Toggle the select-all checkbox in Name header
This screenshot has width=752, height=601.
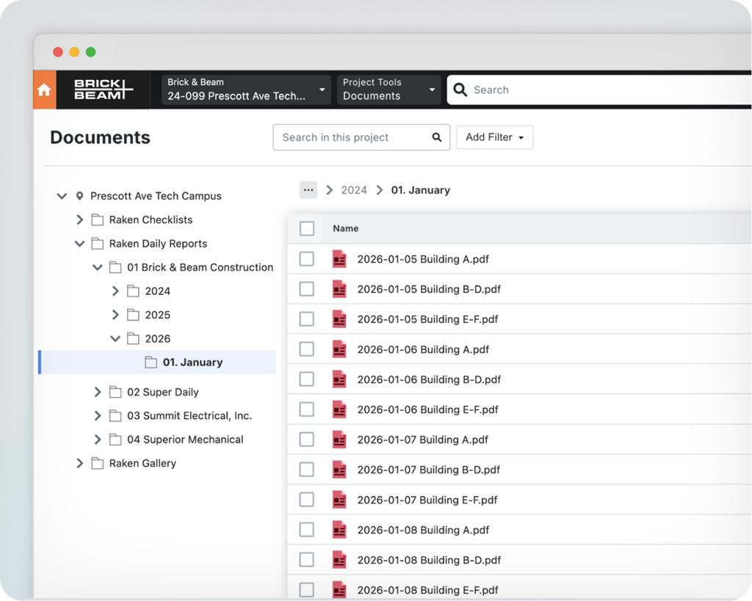(x=307, y=229)
